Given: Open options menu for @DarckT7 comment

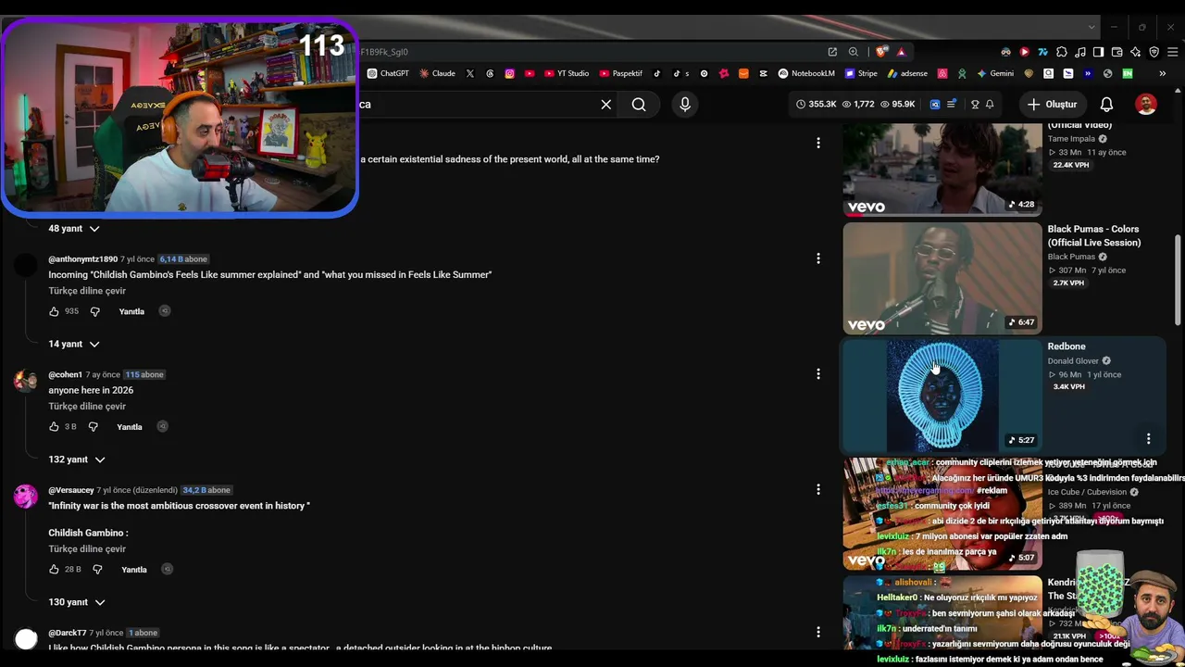Looking at the screenshot, I should click(x=817, y=632).
